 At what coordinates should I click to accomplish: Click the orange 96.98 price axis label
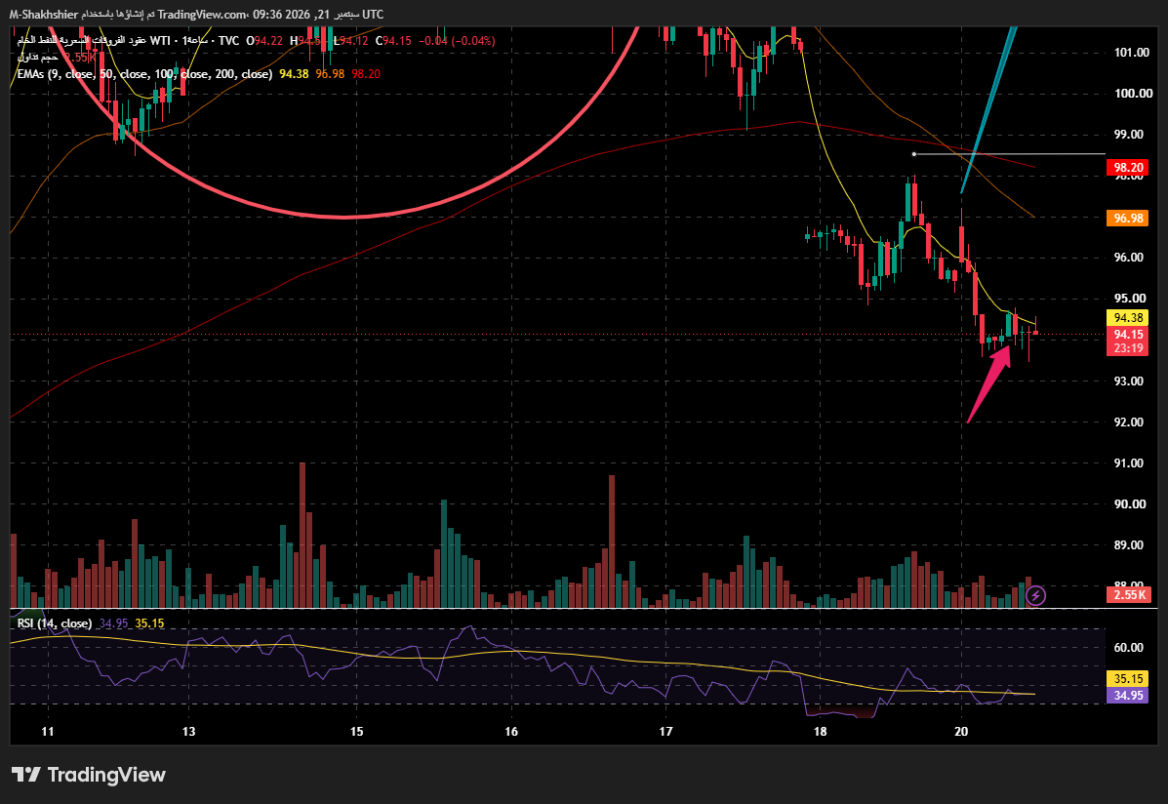1129,219
